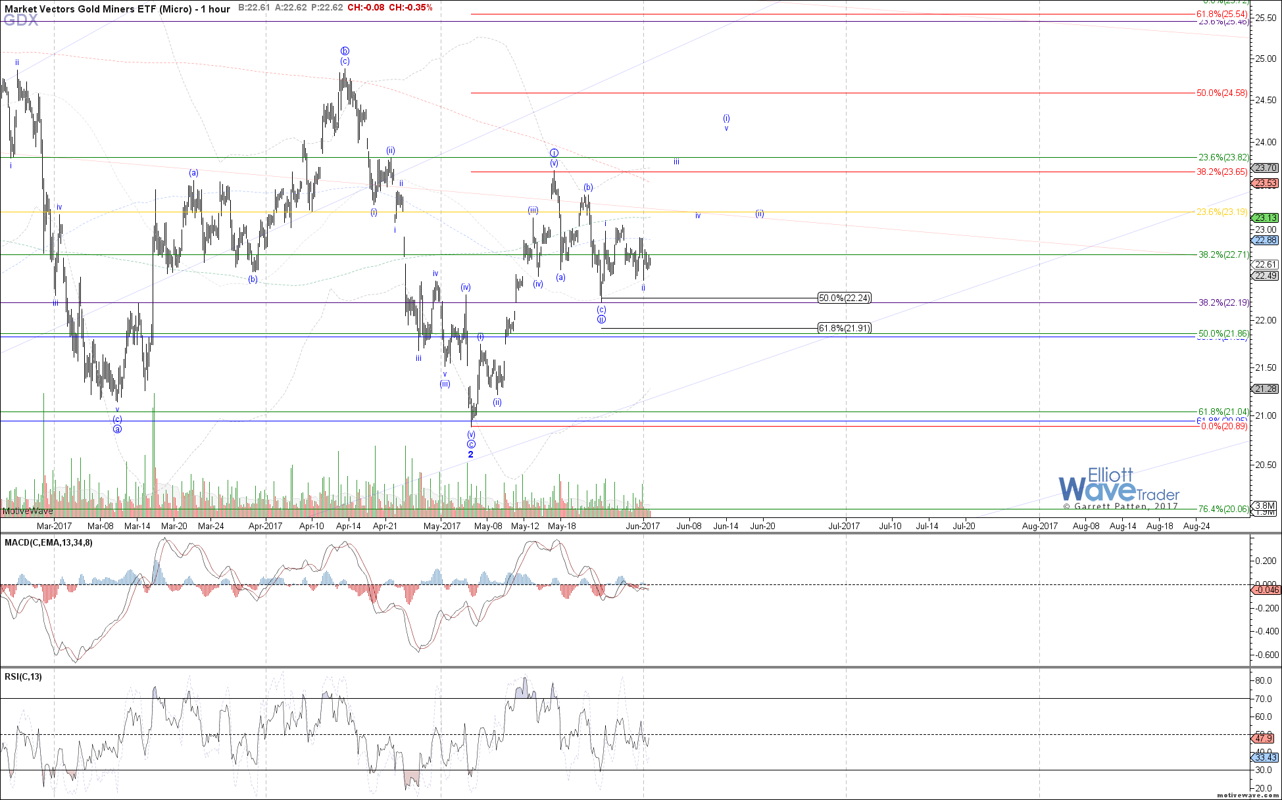The width and height of the screenshot is (1282, 800).
Task: Click the 3.8M volume tag
Action: pyautogui.click(x=1265, y=506)
